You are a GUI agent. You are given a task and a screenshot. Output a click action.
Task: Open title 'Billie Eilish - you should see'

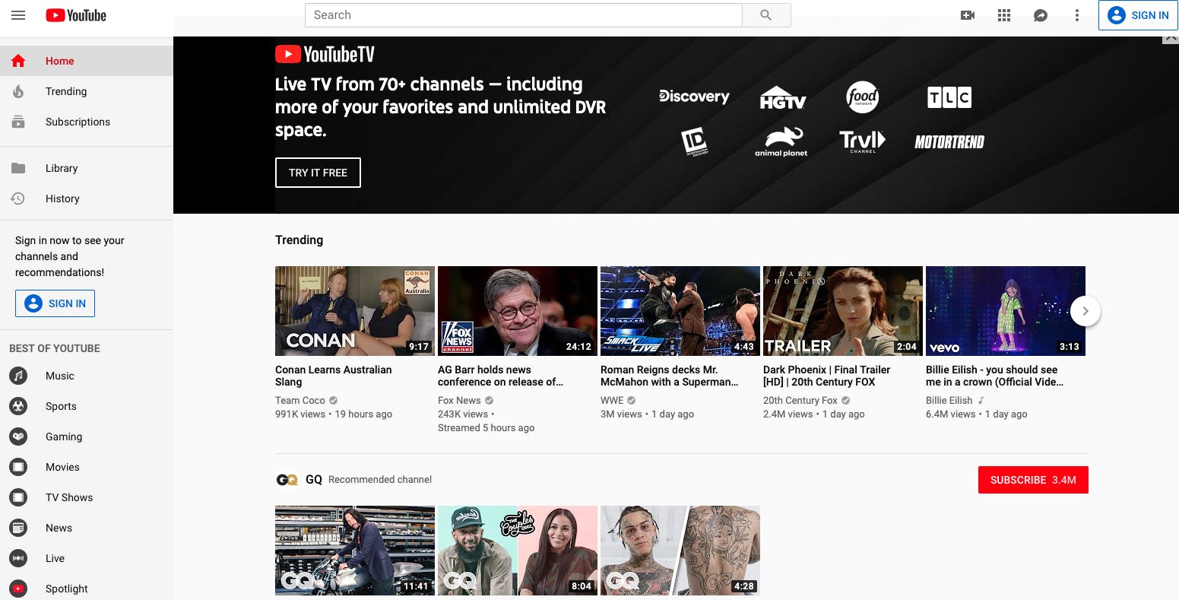point(994,376)
